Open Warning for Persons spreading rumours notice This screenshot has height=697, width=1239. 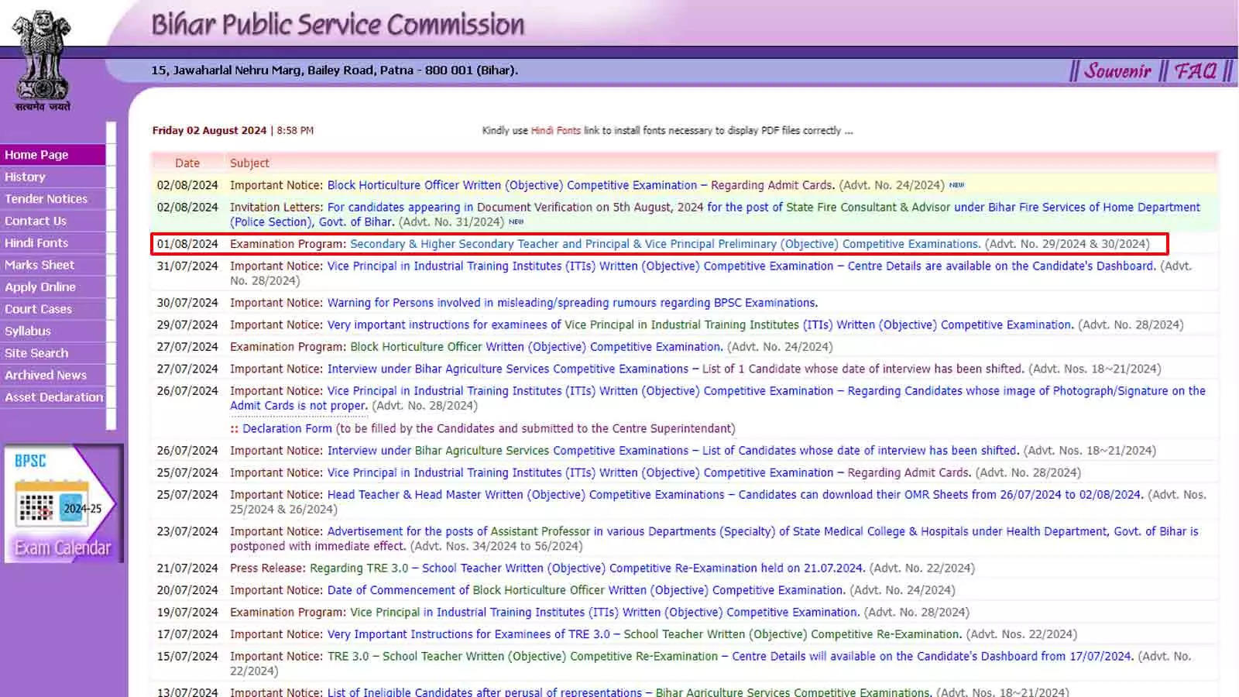tap(572, 303)
